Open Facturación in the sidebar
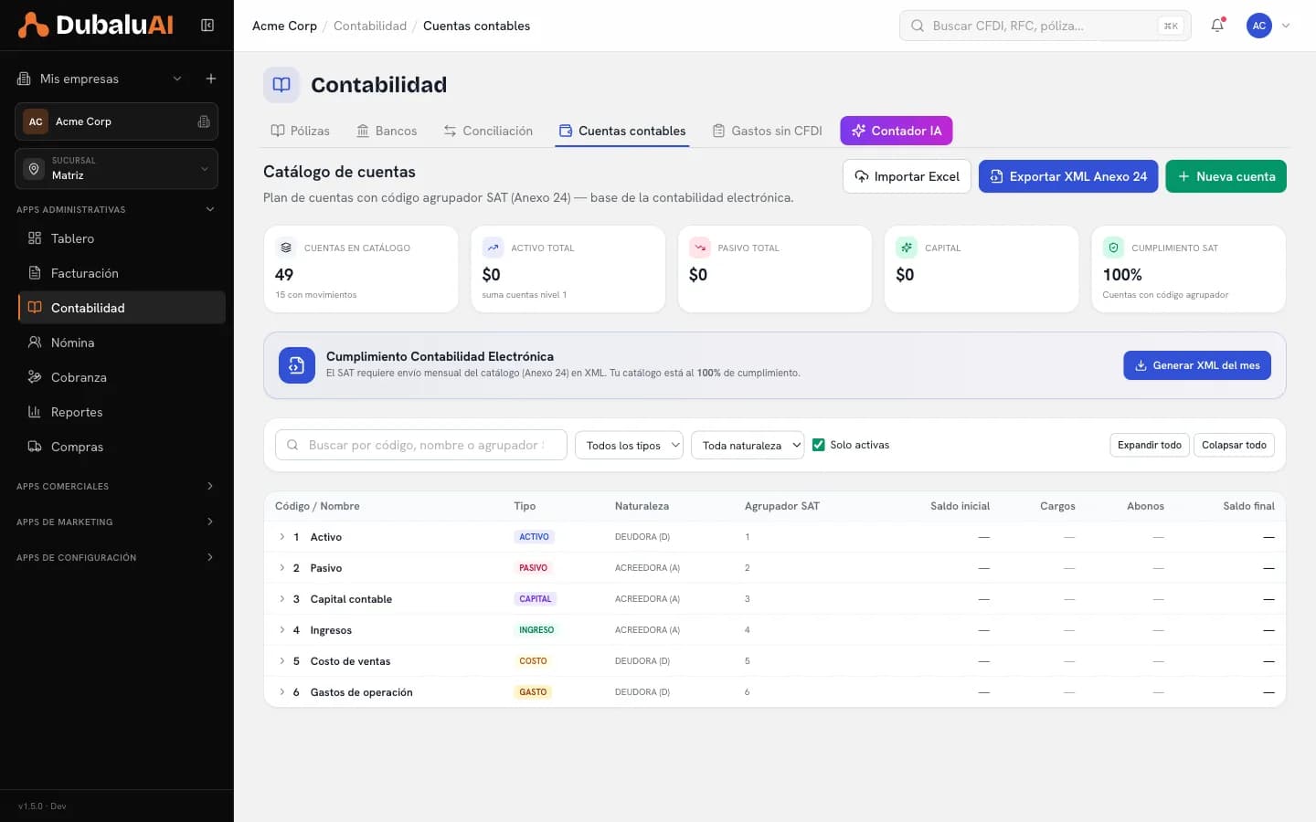1316x822 pixels. click(122, 273)
